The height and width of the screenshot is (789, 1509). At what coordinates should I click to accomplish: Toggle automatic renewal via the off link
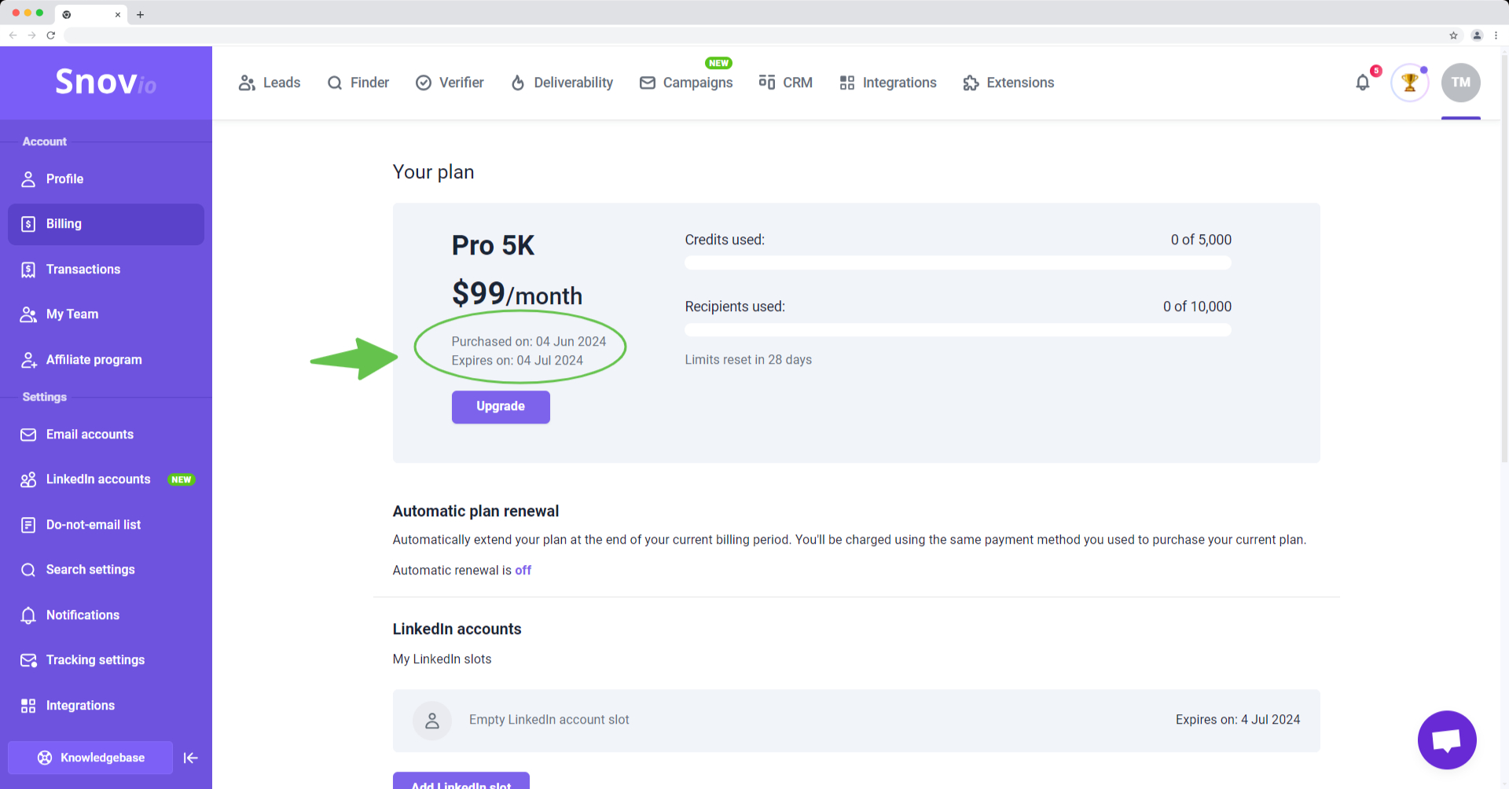point(523,571)
